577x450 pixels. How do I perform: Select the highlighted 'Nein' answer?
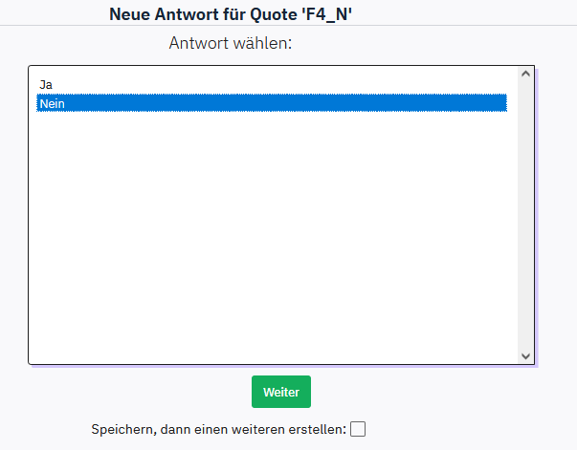click(x=54, y=103)
